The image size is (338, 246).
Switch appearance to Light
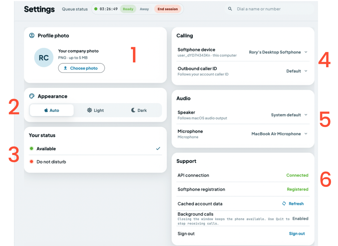tap(96, 110)
